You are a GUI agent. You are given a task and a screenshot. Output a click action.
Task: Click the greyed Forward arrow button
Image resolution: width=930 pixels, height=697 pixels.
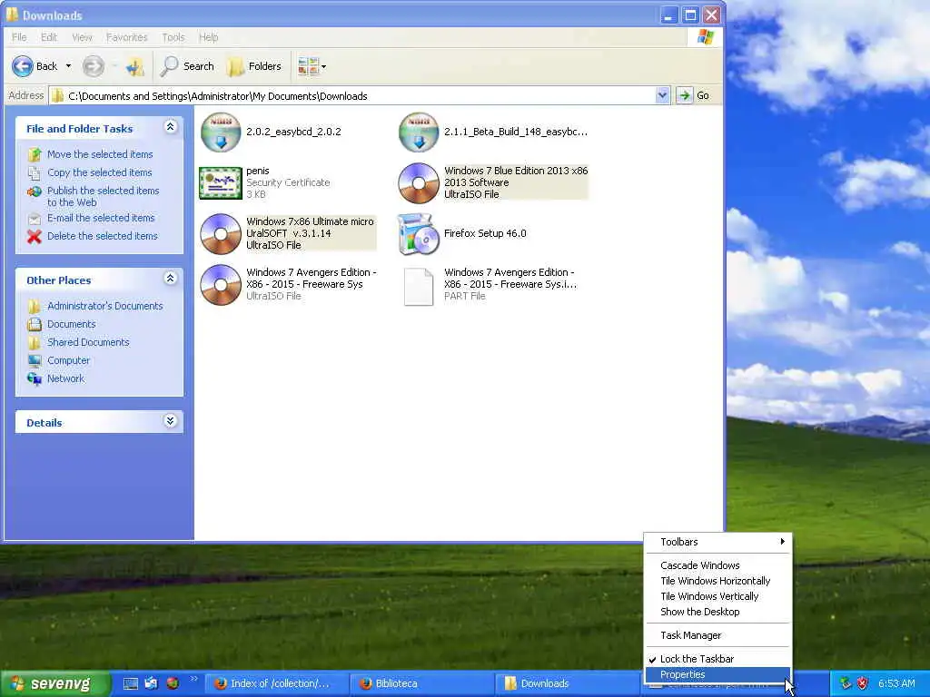pos(94,66)
